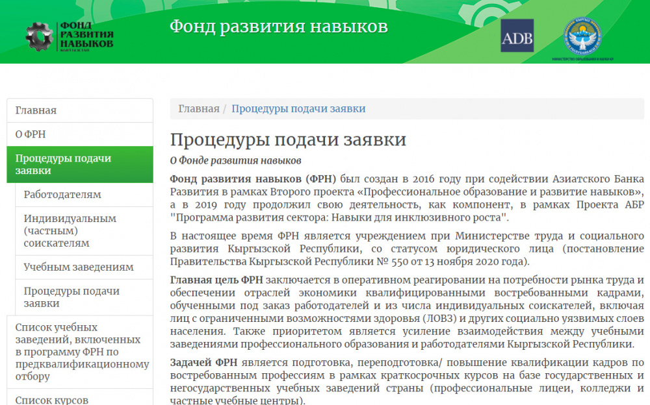The height and width of the screenshot is (405, 650).
Task: Click bold text Фонд развития навыков (ФРН)
Action: tap(253, 178)
